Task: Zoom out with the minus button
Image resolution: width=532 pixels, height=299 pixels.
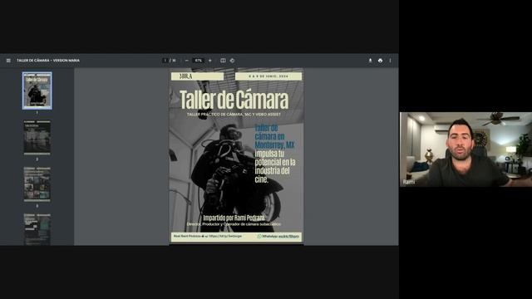Action: pyautogui.click(x=186, y=61)
